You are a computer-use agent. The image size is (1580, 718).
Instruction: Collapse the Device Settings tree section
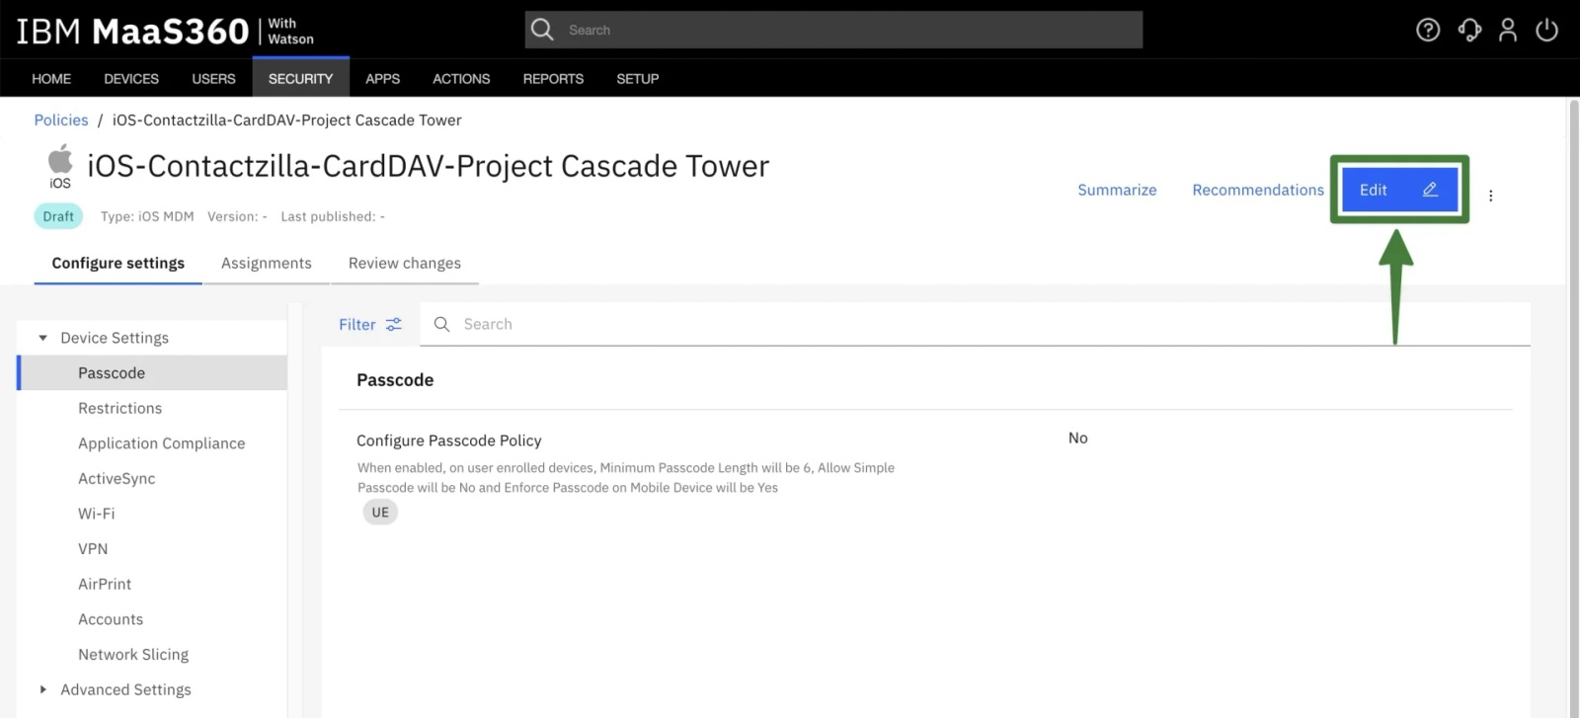tap(42, 338)
